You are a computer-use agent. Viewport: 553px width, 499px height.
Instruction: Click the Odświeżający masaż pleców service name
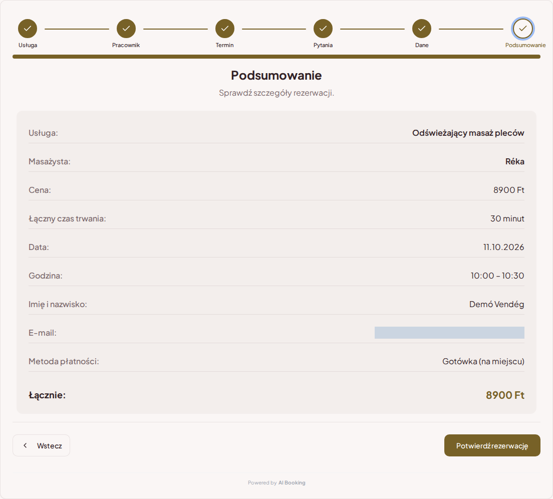pos(468,133)
